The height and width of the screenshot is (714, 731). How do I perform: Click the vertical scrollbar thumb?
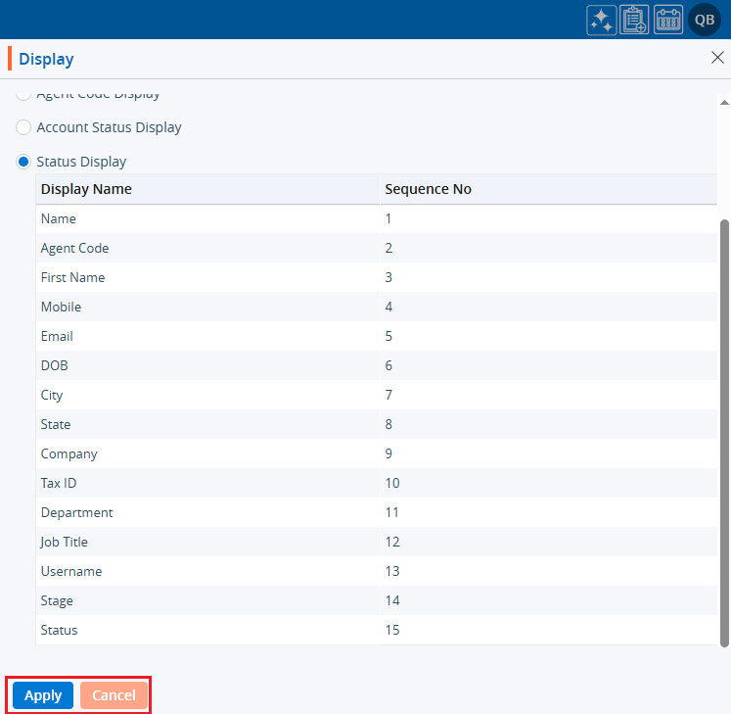[724, 431]
